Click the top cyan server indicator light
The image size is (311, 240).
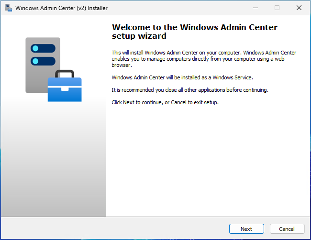(35, 48)
